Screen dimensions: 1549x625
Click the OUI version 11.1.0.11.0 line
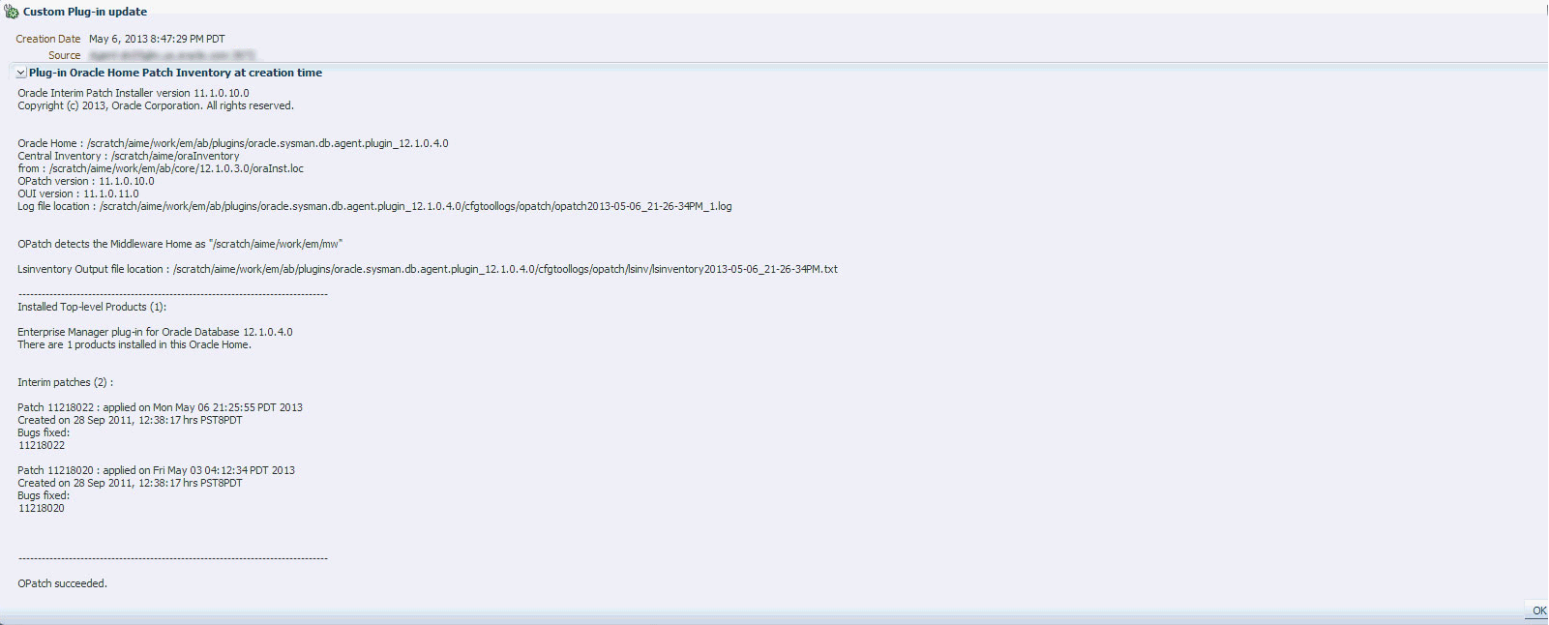78,193
